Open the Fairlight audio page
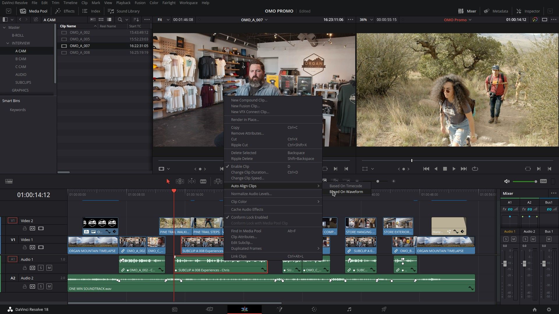Image resolution: width=559 pixels, height=314 pixels. 349,309
